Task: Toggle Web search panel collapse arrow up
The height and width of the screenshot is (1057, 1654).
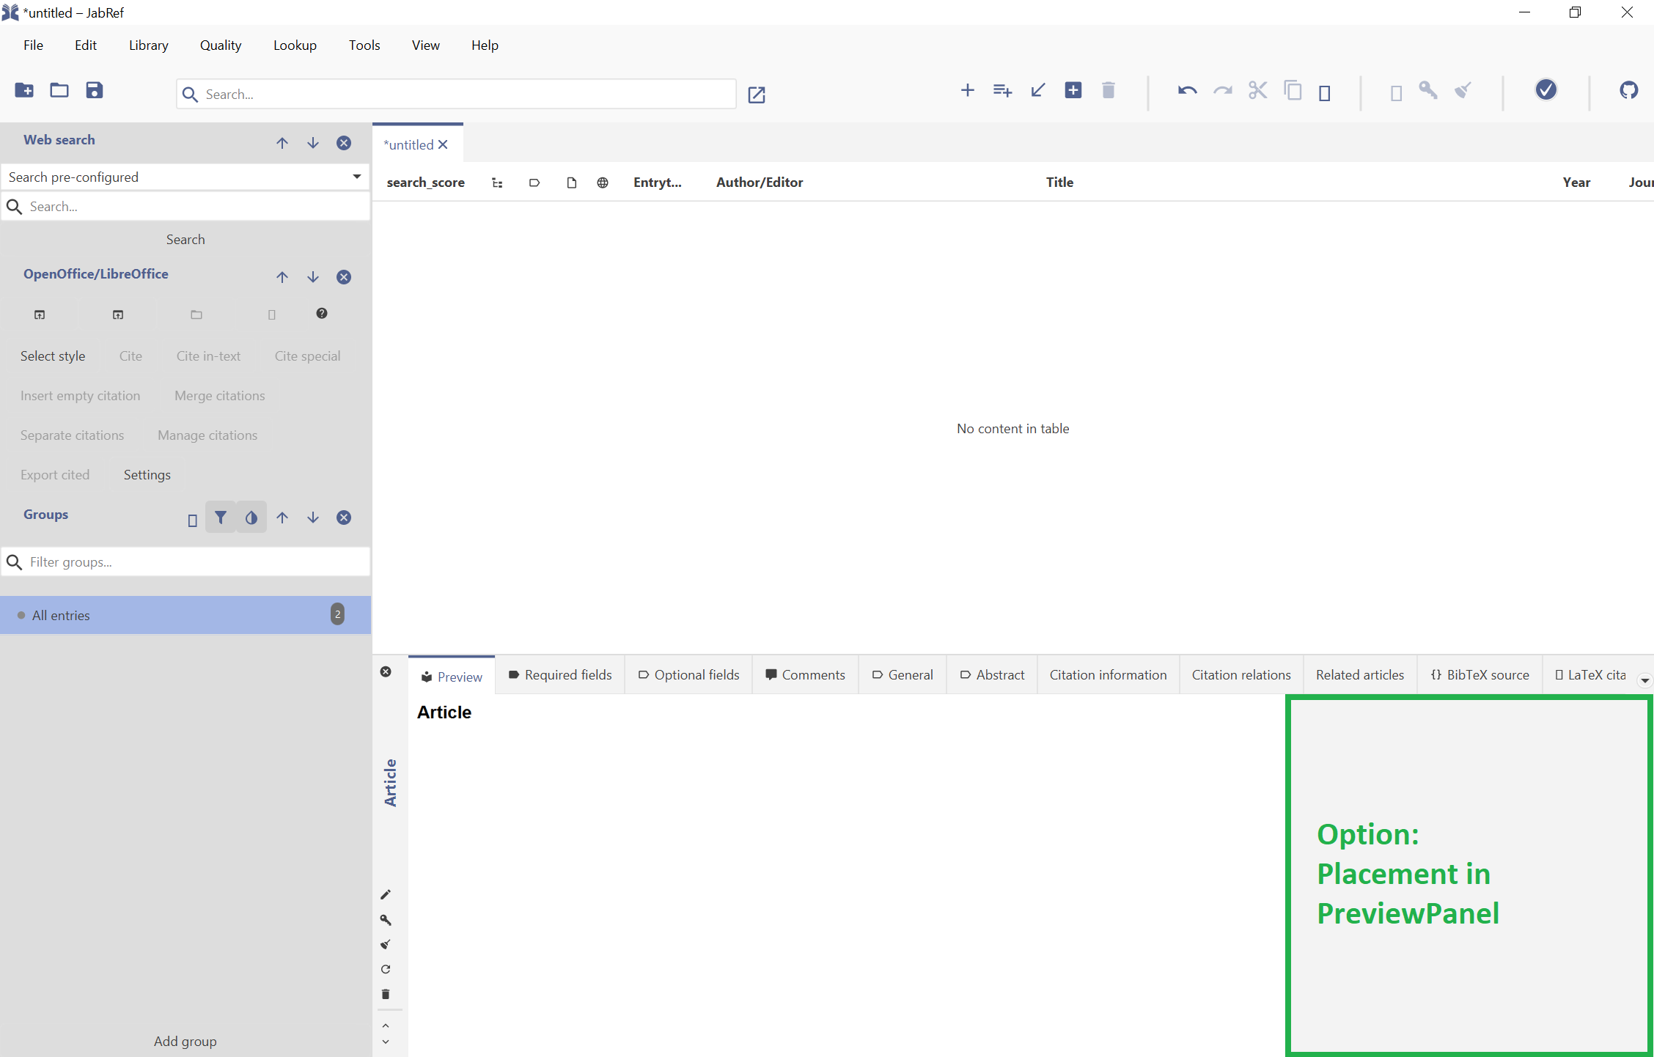Action: coord(281,141)
